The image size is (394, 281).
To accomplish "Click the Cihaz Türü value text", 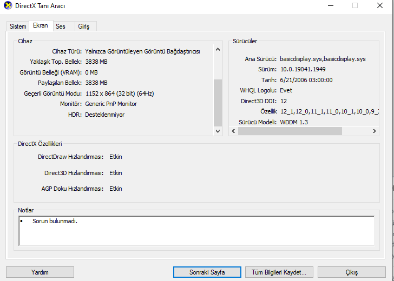I will pyautogui.click(x=142, y=51).
